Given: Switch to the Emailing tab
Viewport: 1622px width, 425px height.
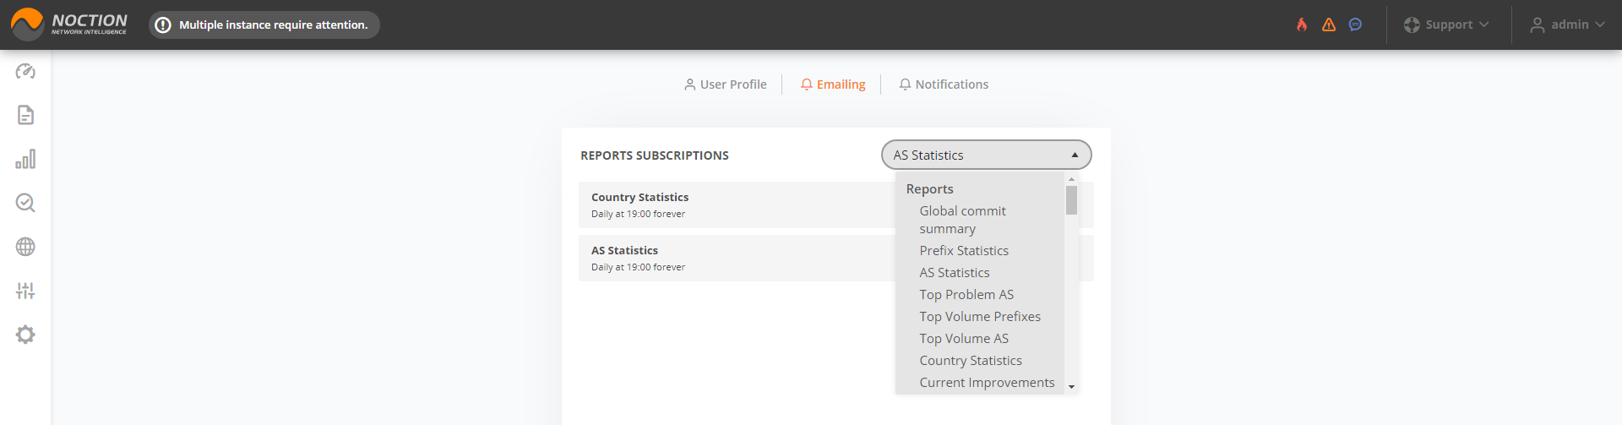Looking at the screenshot, I should click(833, 84).
